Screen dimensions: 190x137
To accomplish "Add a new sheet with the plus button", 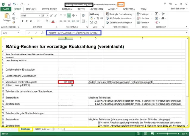I will (x=53, y=129).
